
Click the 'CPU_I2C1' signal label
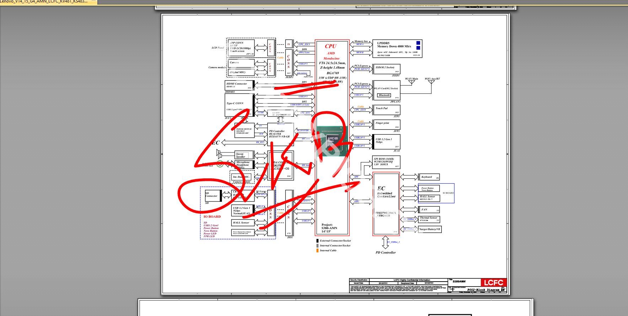click(x=304, y=44)
